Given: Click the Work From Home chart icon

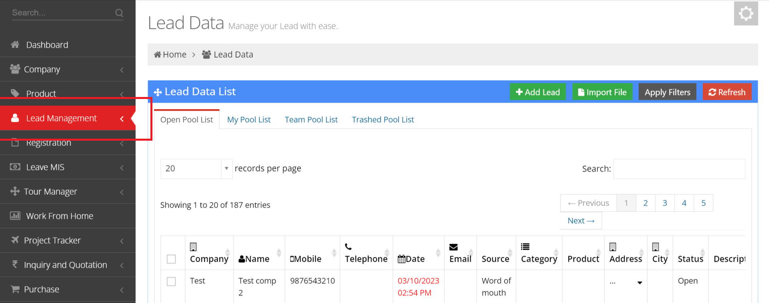Looking at the screenshot, I should (x=15, y=216).
